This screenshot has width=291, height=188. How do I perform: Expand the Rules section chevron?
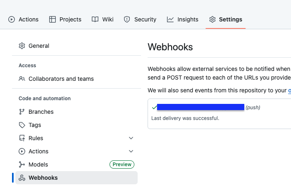[131, 138]
